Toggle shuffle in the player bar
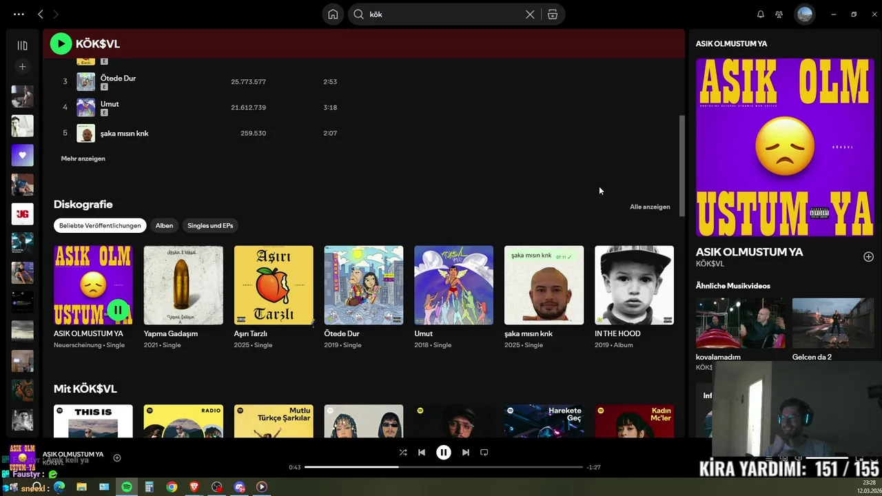The image size is (882, 496). point(403,453)
